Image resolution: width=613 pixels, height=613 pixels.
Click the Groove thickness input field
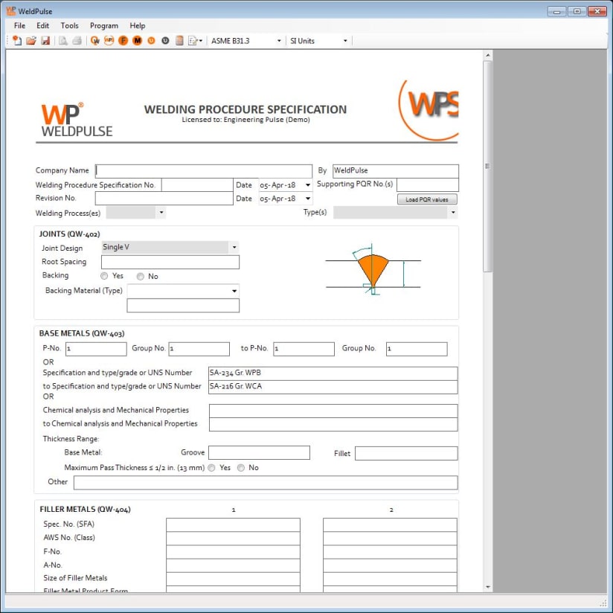click(x=259, y=453)
